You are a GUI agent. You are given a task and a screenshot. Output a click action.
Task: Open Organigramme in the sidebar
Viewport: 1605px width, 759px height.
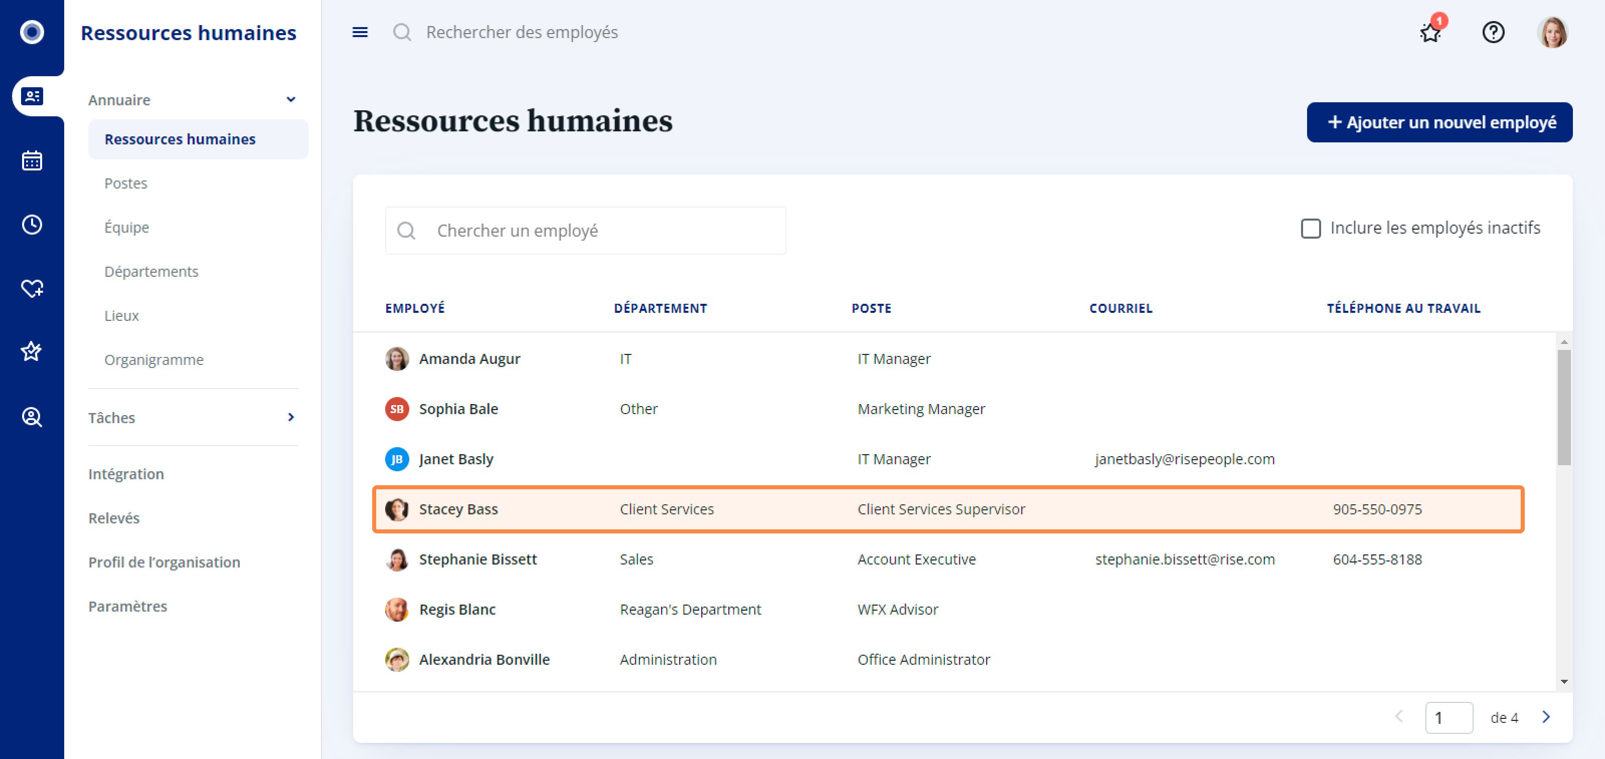pos(154,360)
